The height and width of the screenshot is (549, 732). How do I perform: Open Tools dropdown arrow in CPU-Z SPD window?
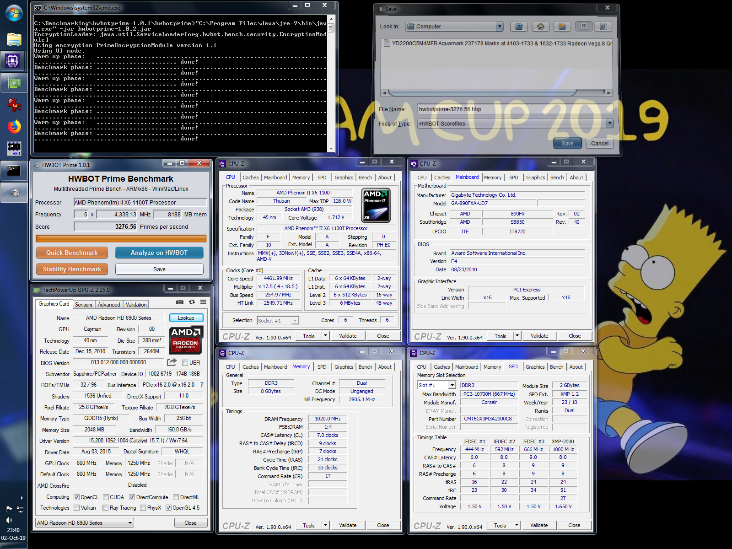[x=517, y=525]
